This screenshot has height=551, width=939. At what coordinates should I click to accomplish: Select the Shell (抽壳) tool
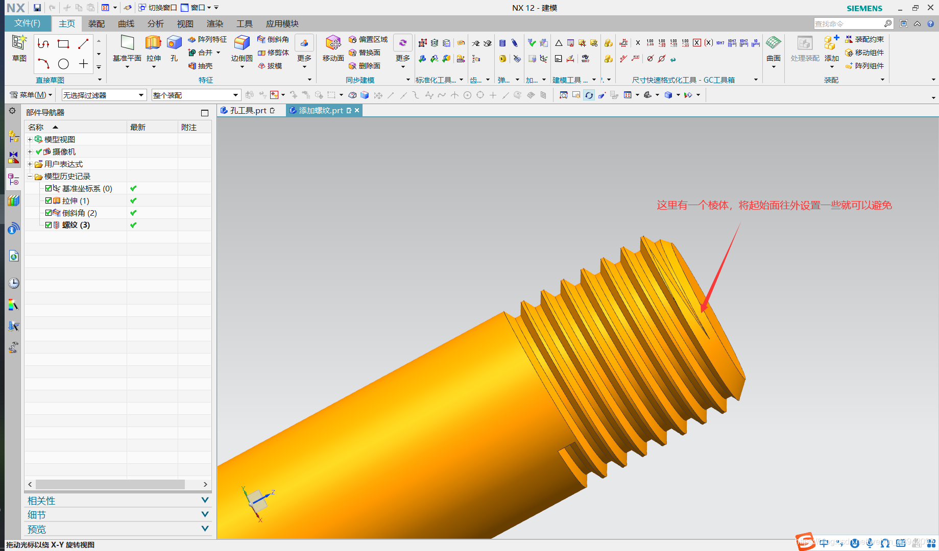click(200, 66)
